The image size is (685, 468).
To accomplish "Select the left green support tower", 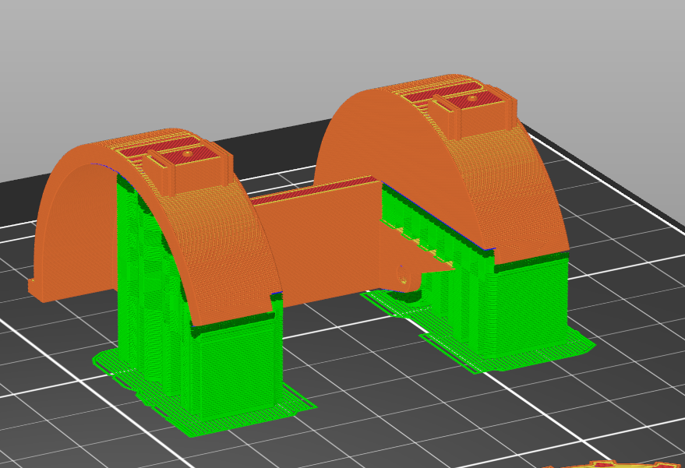I will [x=234, y=366].
